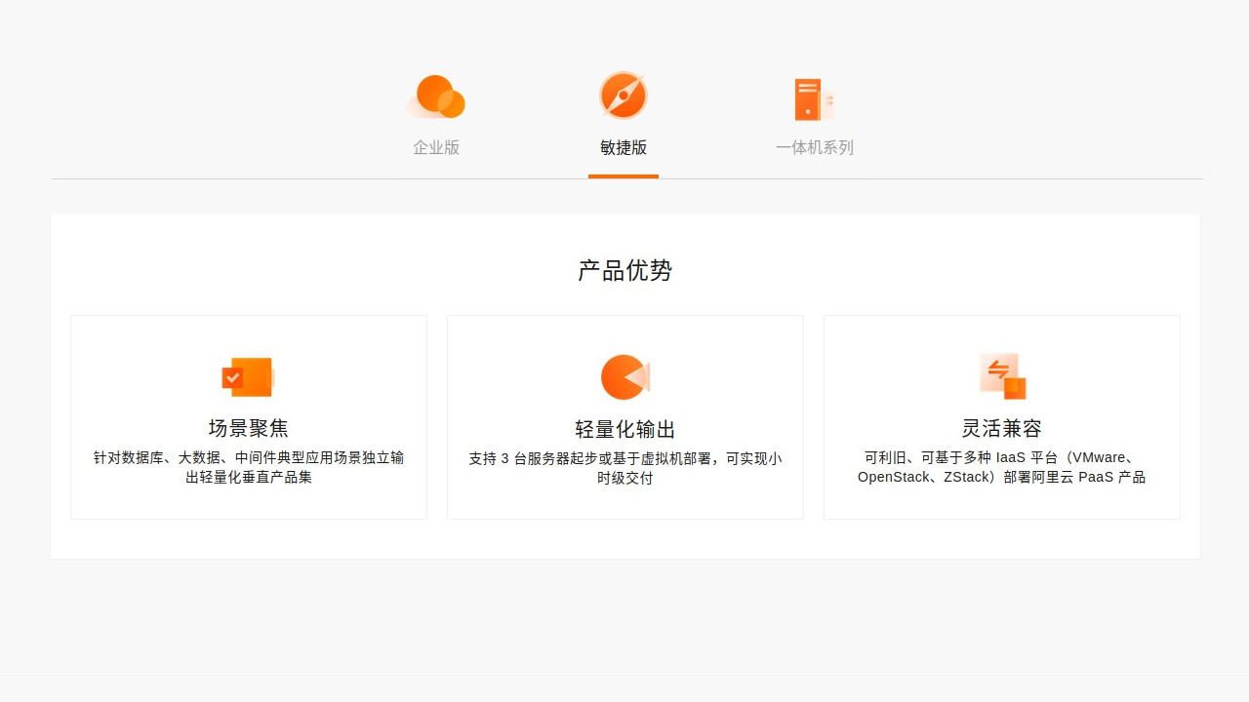Viewport: 1249px width, 702px height.
Task: Click the 轻量化输出 round orange icon
Action: coord(624,377)
